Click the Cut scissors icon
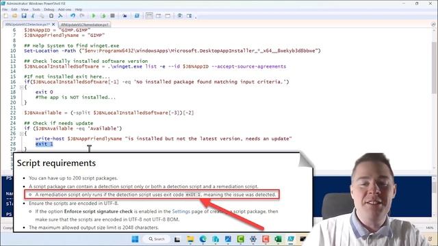Viewport: 438px width, 246px height. click(x=33, y=16)
